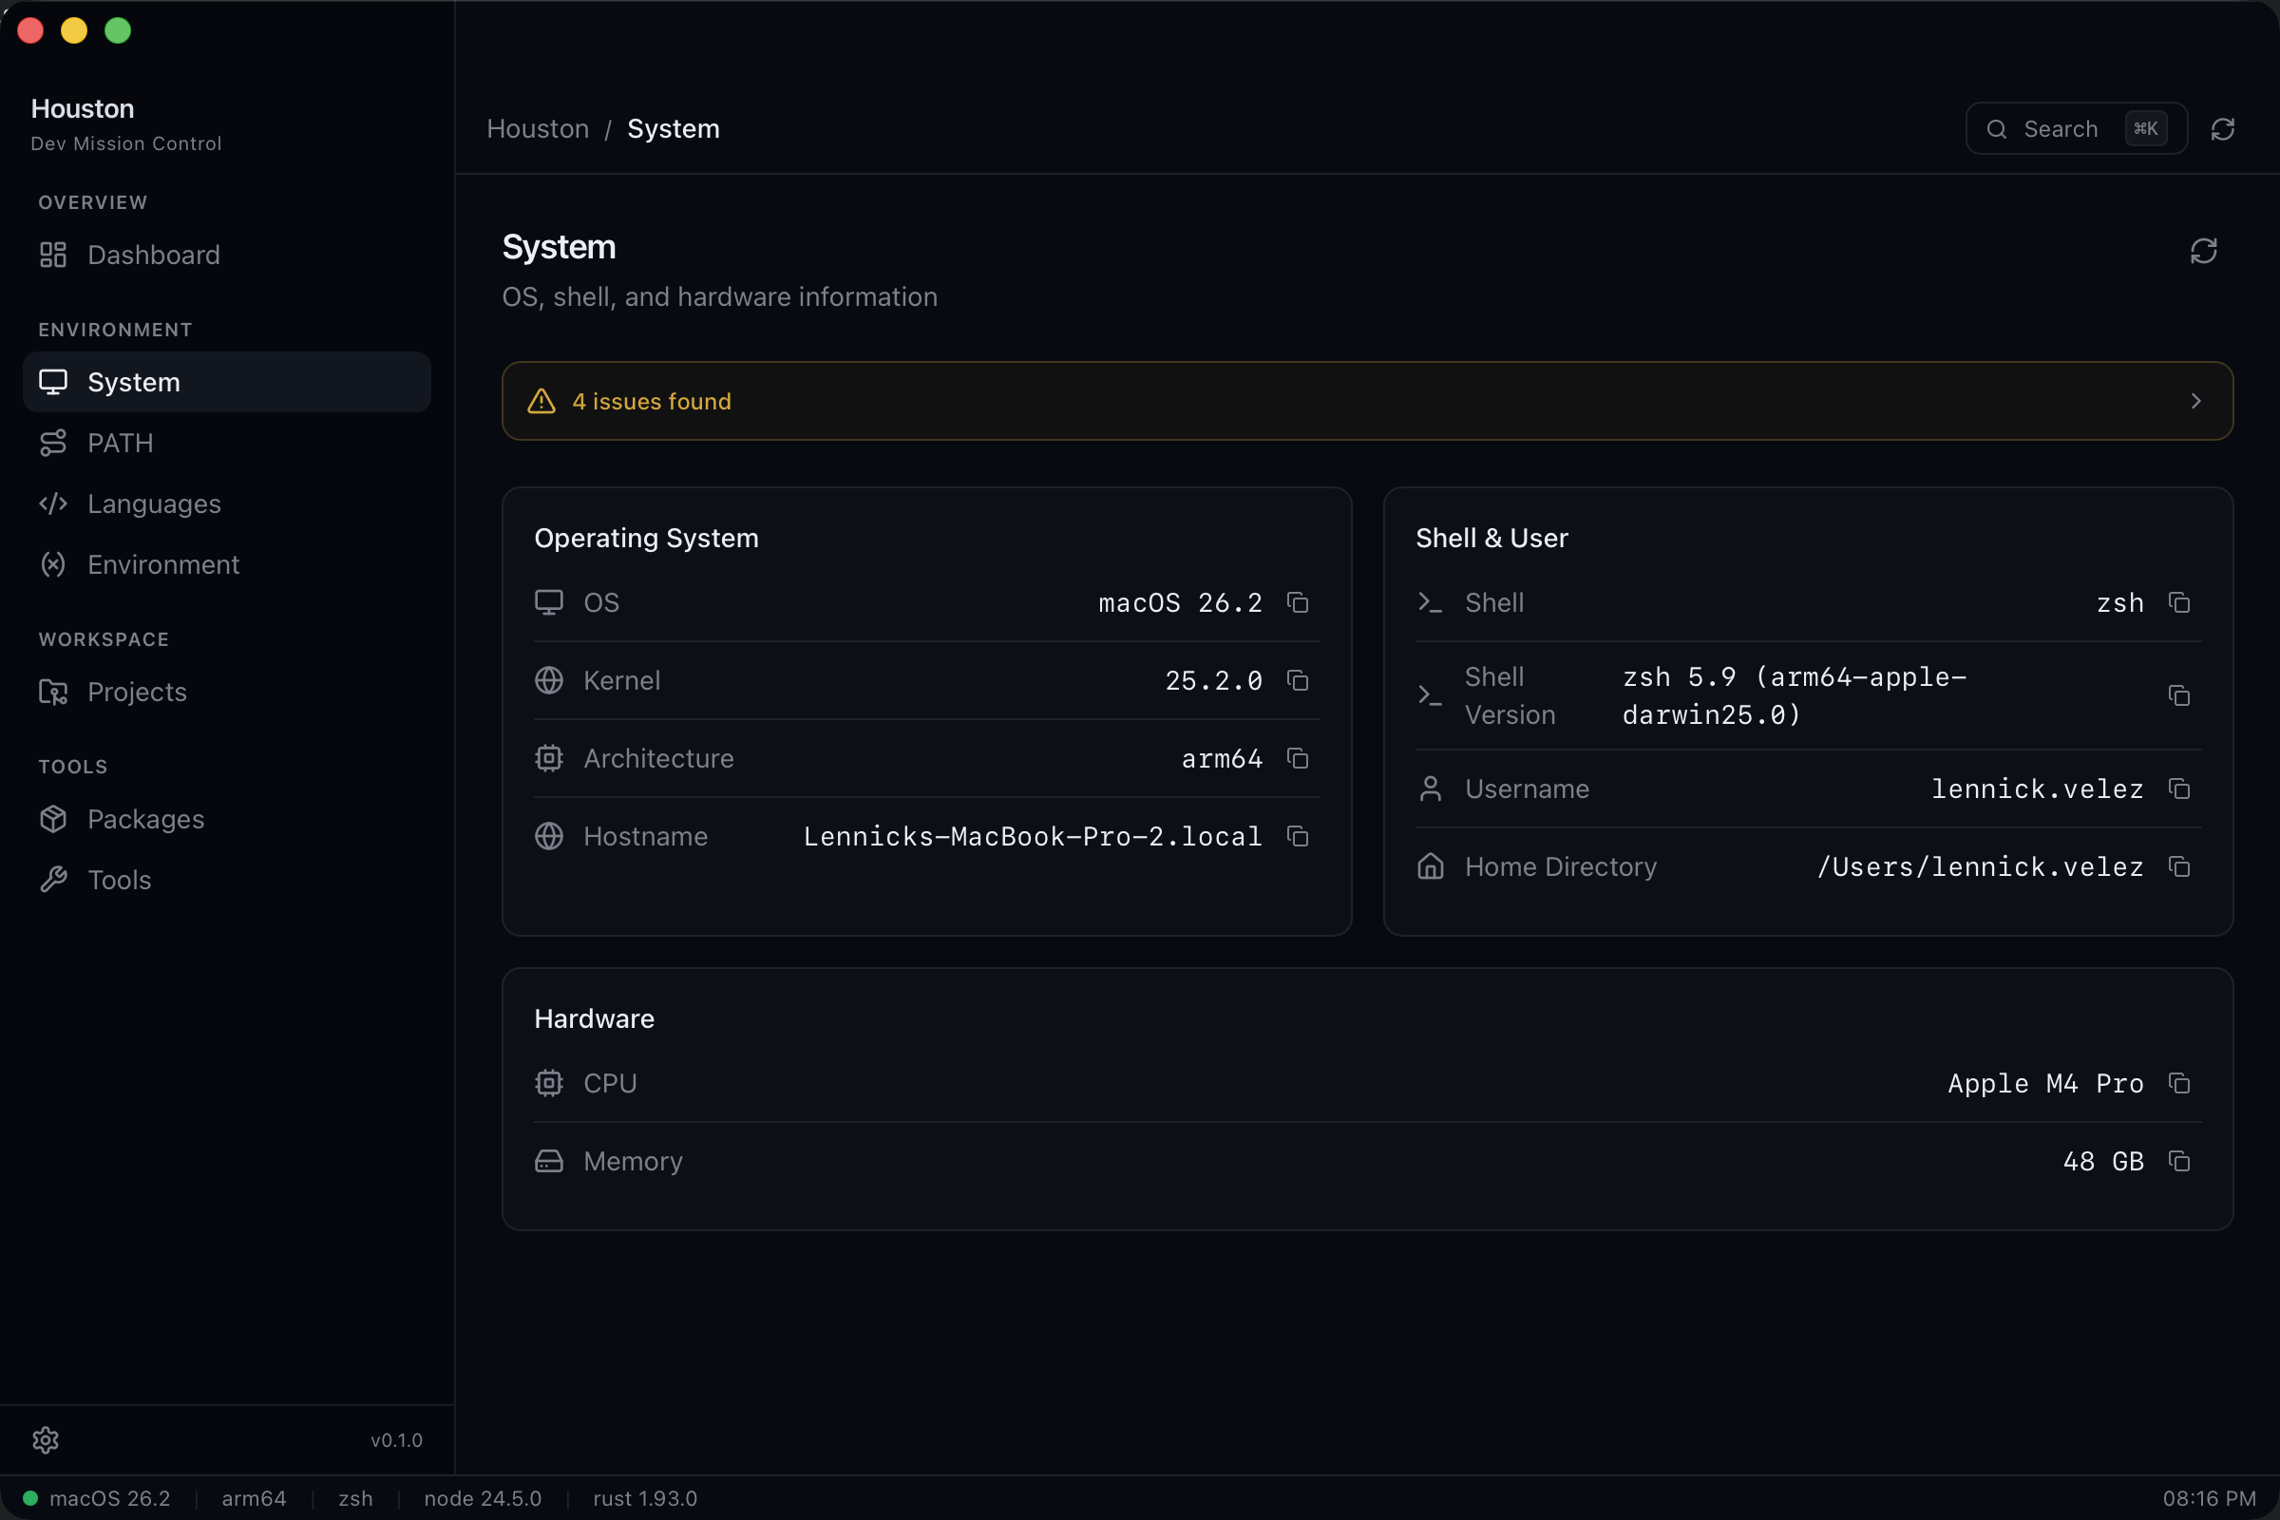Click the top-right refresh button
This screenshot has width=2280, height=1520.
tap(2224, 128)
